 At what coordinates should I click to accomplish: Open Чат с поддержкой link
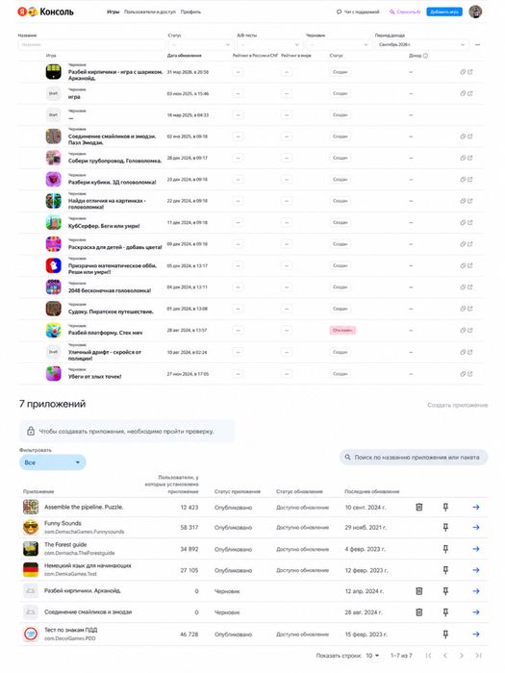point(358,12)
